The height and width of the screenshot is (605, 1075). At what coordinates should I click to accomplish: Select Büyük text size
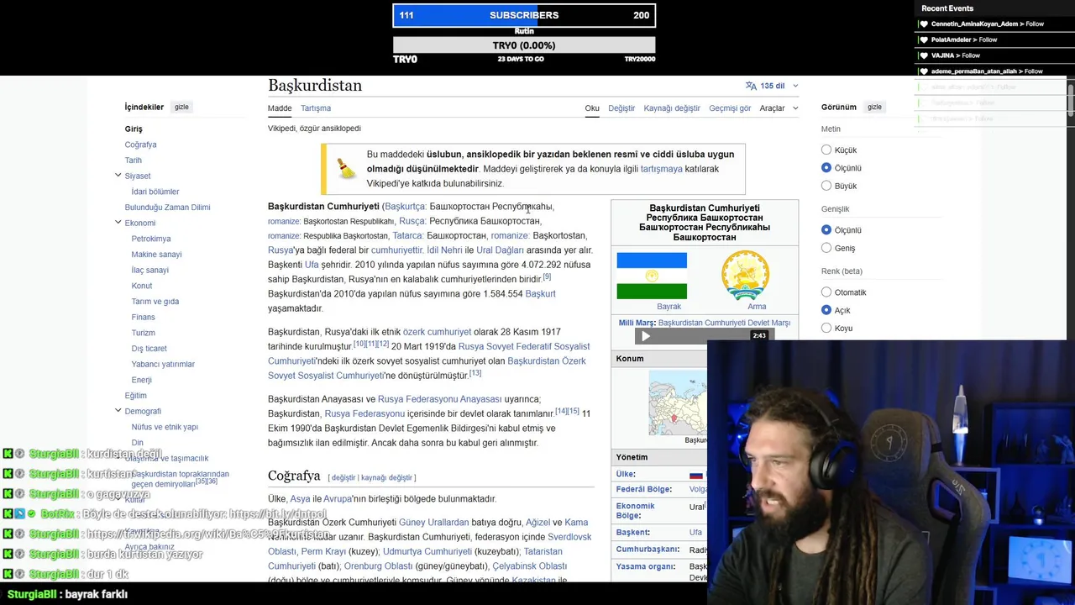click(826, 186)
